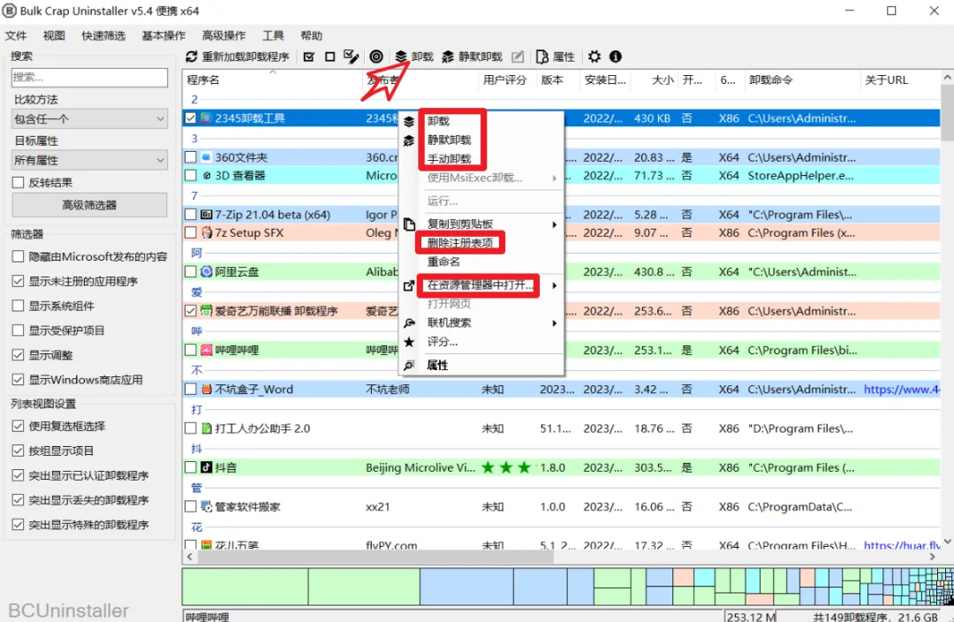Viewport: 954px width, 622px height.
Task: Sort by the 大小 column header
Action: 655,80
